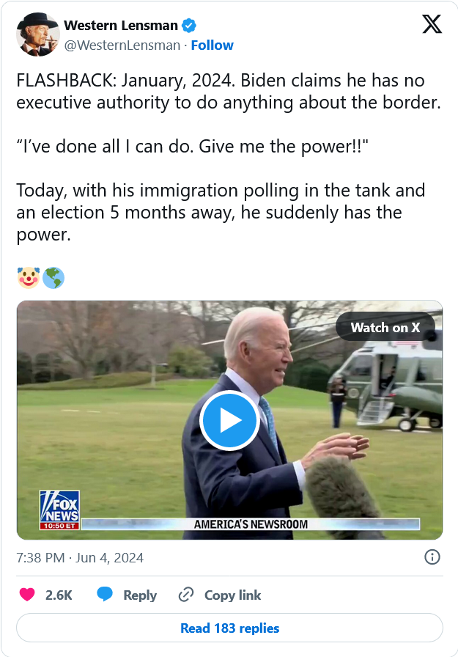Open the @WesternLensman handle link

122,45
